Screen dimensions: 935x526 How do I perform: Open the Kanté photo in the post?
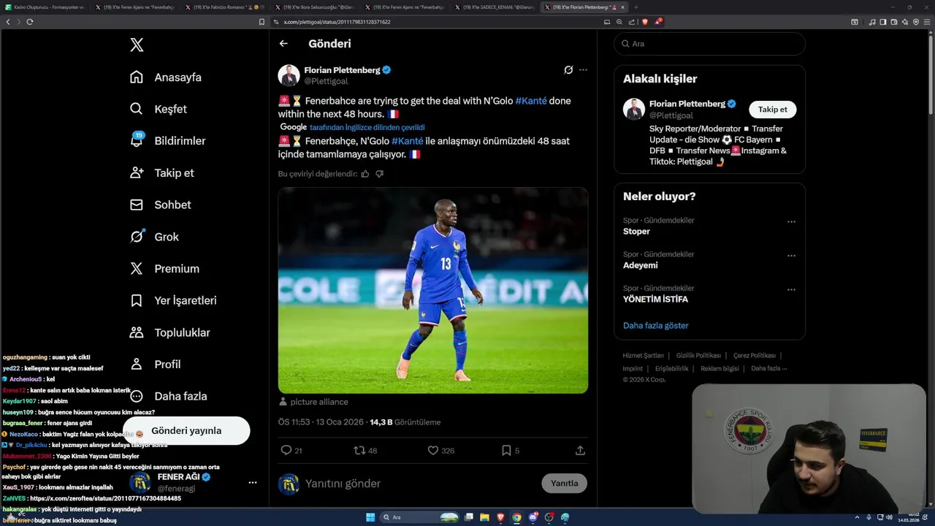[433, 291]
